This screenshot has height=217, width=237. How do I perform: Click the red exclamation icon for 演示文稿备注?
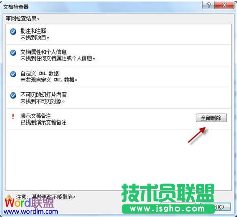pos(13,116)
